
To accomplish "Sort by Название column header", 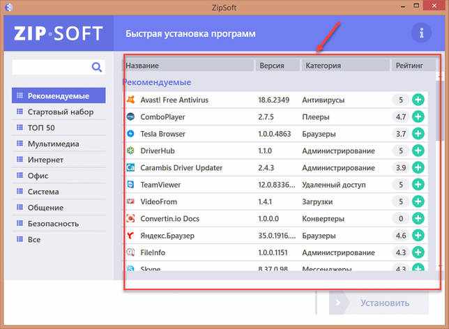I will click(190, 66).
